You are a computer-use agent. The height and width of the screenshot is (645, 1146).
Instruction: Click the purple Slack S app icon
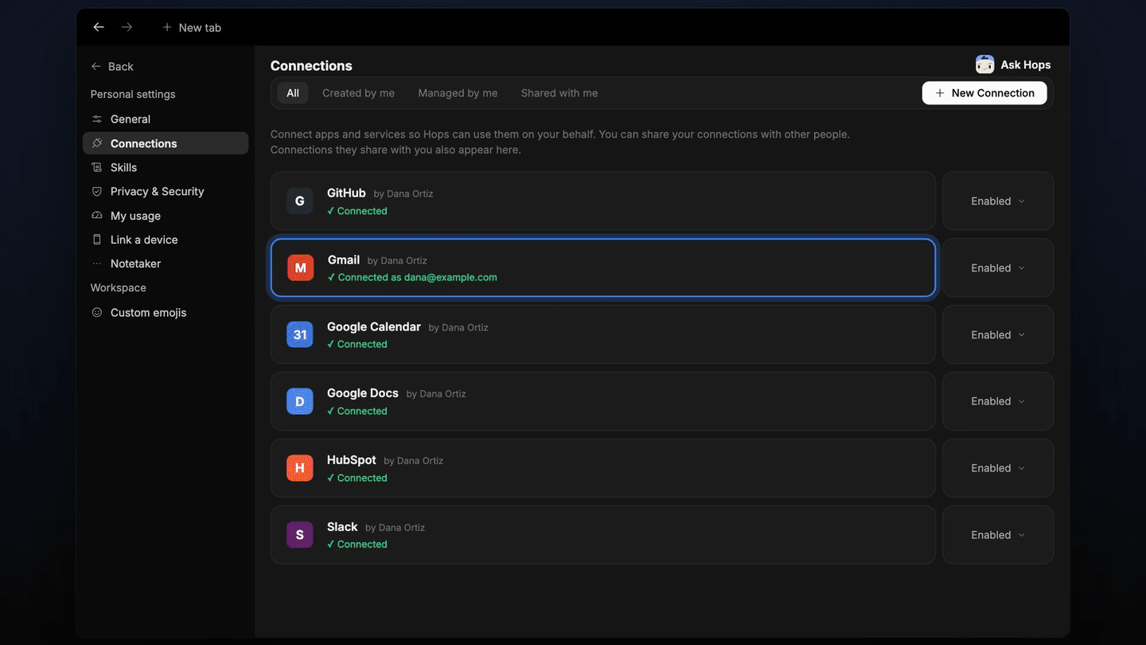(299, 535)
